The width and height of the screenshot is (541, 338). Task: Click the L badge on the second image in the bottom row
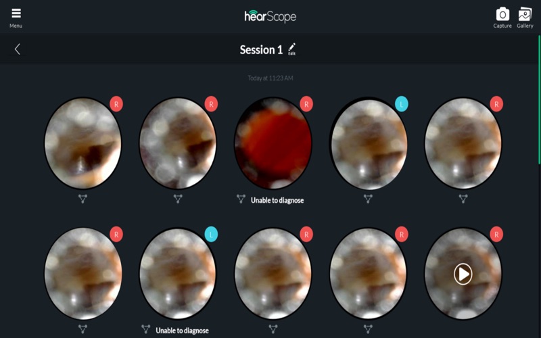click(211, 235)
